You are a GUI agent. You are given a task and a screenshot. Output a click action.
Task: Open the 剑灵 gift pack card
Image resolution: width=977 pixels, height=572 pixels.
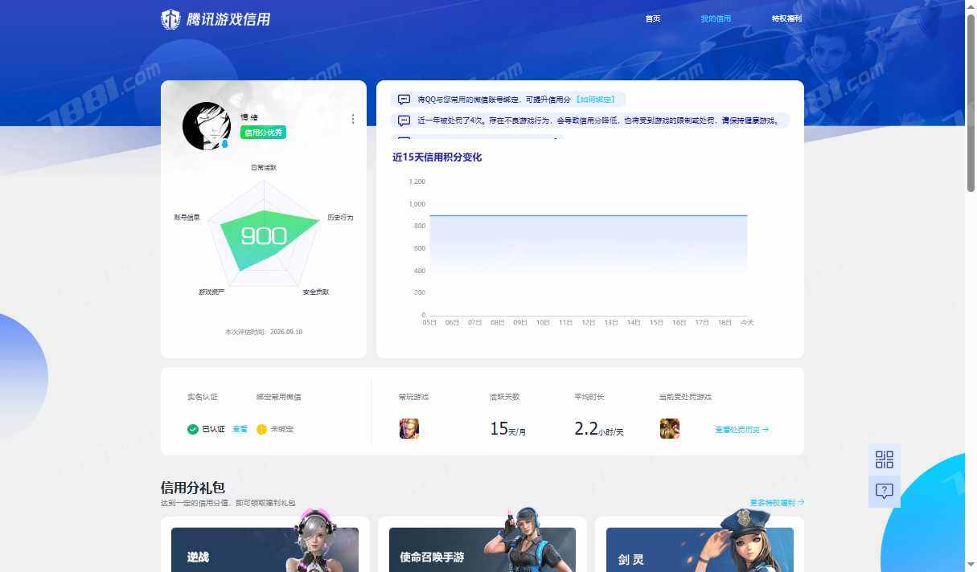click(x=700, y=544)
